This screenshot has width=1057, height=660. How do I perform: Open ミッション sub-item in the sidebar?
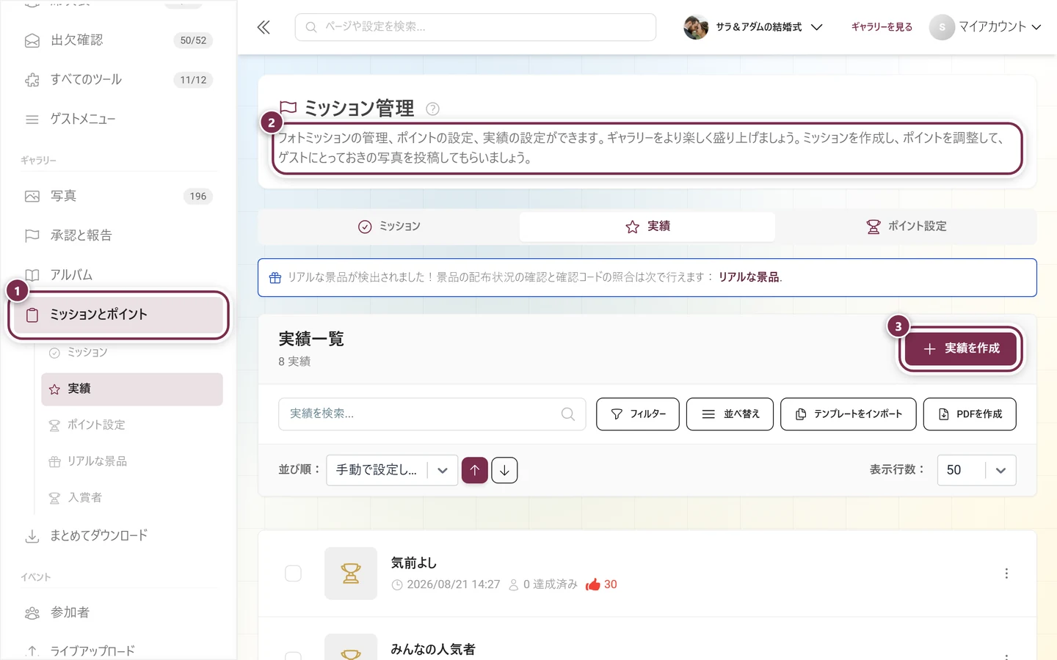(x=132, y=353)
